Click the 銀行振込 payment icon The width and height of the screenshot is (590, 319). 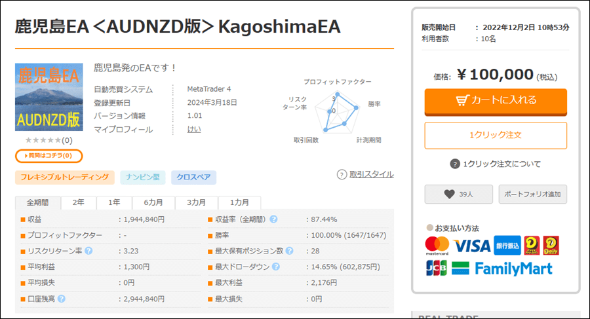507,246
